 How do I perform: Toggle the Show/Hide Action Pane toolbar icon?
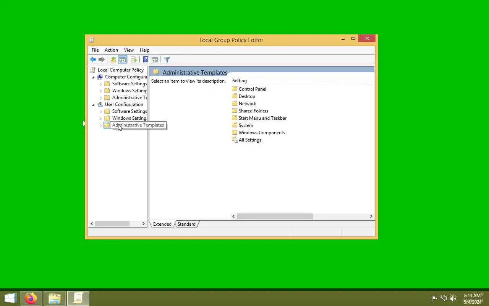pos(155,60)
